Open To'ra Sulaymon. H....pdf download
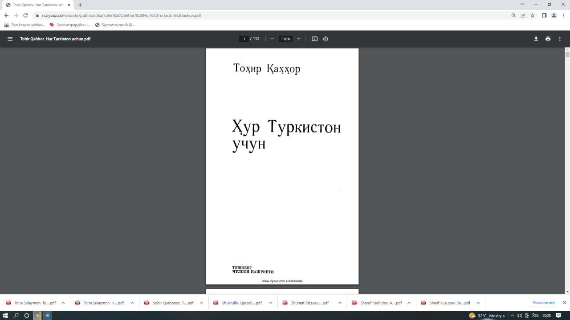The height and width of the screenshot is (320, 570). coord(99,303)
